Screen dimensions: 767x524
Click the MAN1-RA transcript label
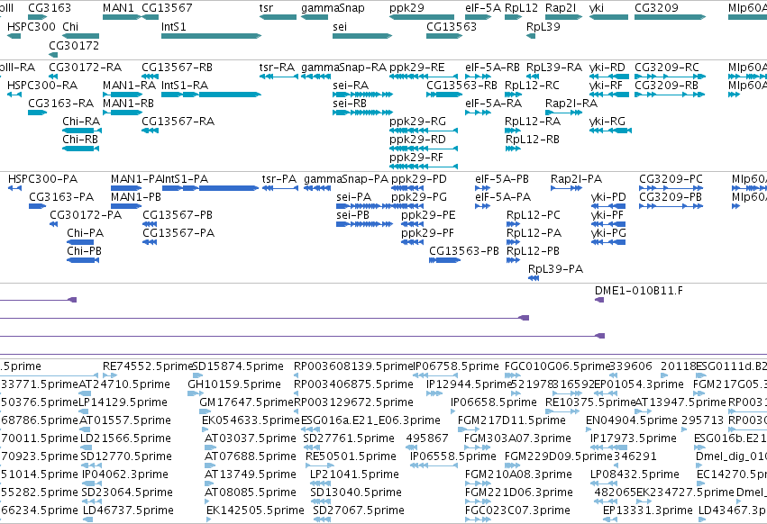(x=129, y=85)
